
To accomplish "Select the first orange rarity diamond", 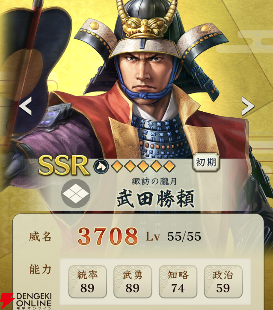I will tap(116, 167).
